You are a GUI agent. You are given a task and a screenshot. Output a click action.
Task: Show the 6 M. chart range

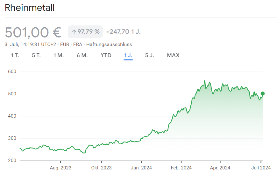point(82,55)
